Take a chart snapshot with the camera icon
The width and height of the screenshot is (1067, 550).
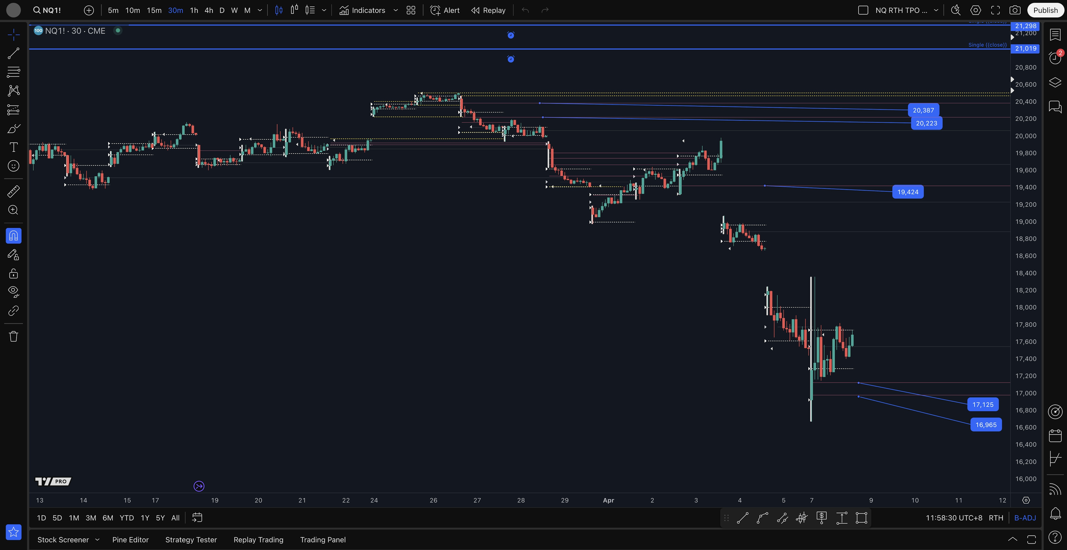point(1014,10)
